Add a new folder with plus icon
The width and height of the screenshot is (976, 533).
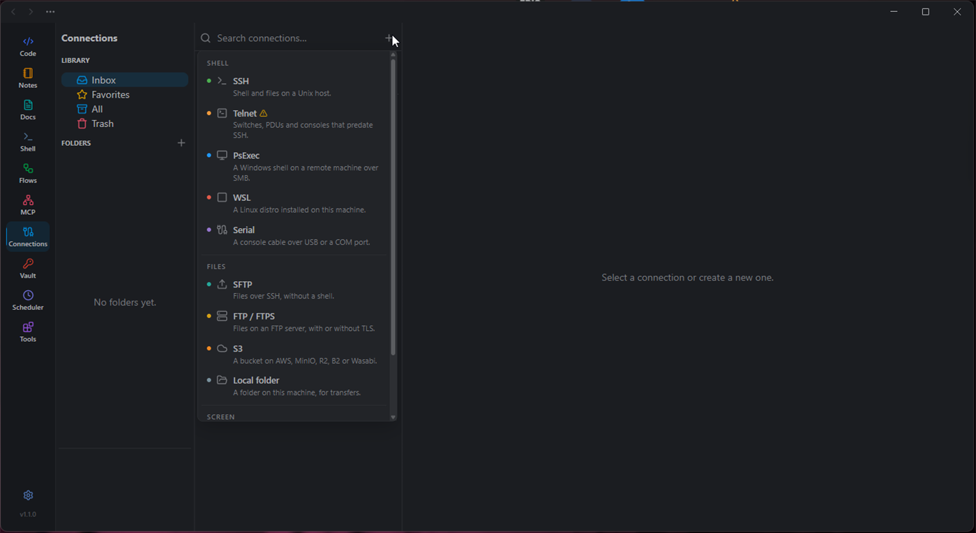point(181,143)
